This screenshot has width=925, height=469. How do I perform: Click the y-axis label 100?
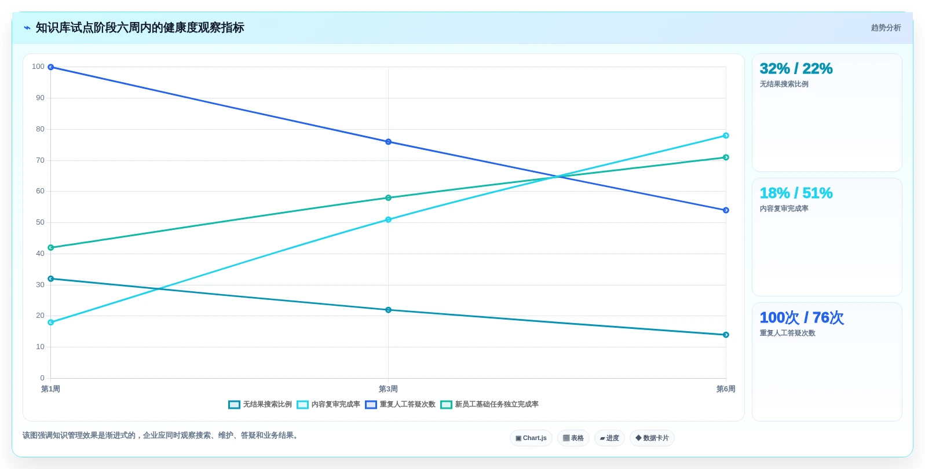pyautogui.click(x=38, y=67)
